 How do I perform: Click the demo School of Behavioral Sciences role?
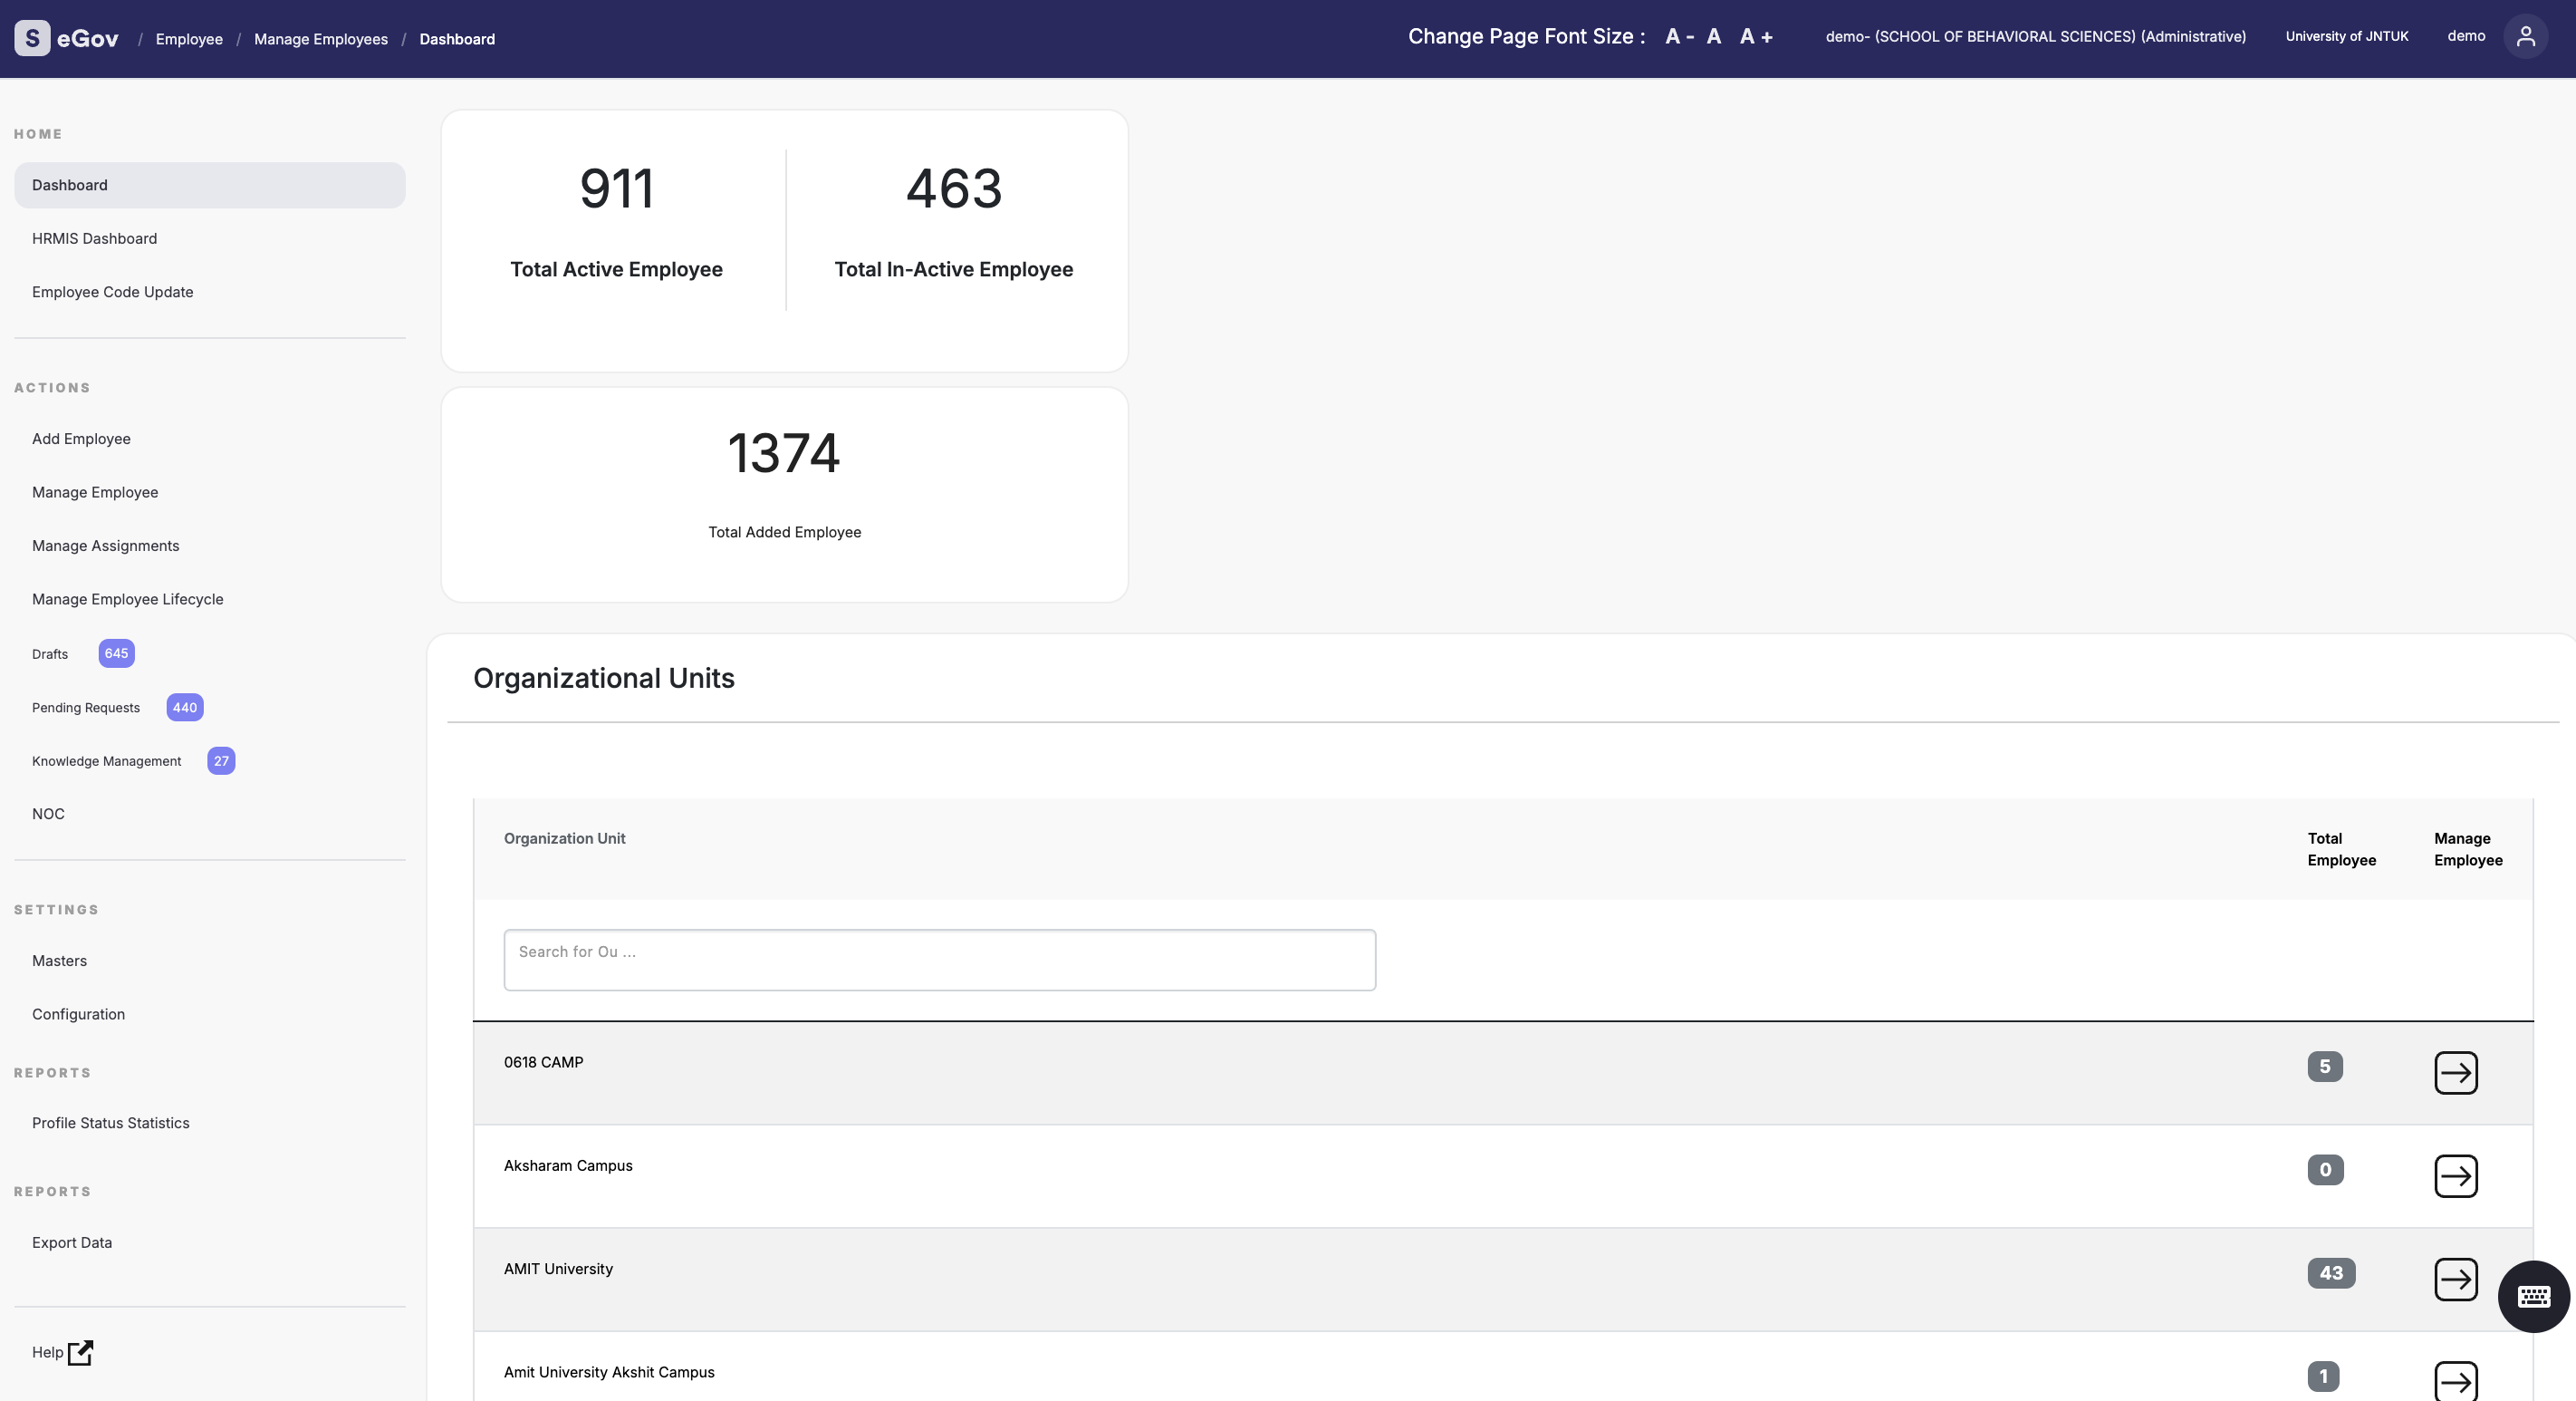coord(2035,37)
